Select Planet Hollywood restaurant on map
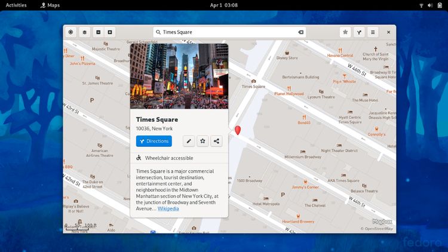 [x=289, y=94]
